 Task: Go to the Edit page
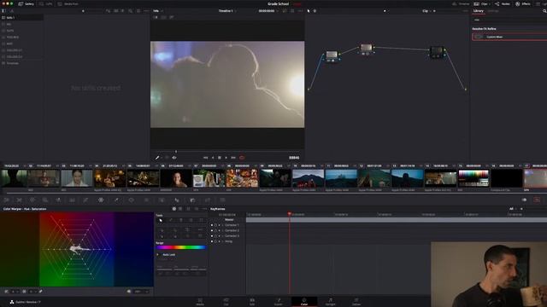(252, 301)
